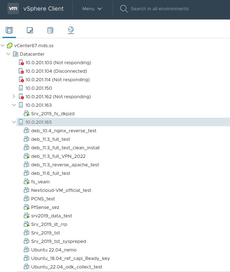Click the vCenter server icon
Image resolution: width=230 pixels, height=272 pixels.
(10, 46)
